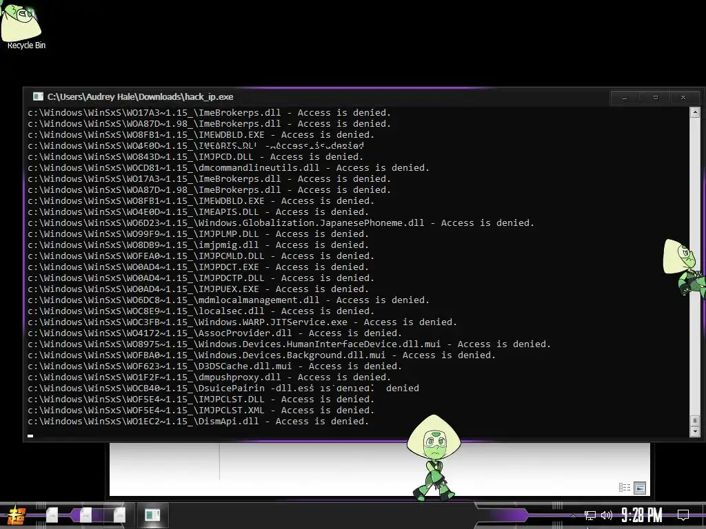
Task: Click the Peridot character at the screen edge
Action: point(685,268)
